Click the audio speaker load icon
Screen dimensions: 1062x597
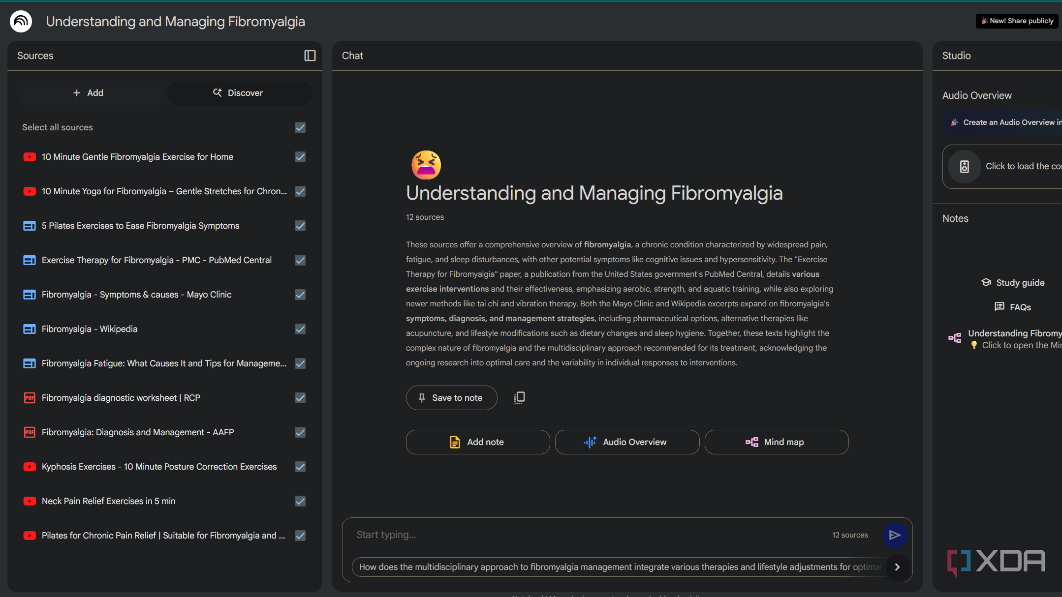[x=964, y=166]
